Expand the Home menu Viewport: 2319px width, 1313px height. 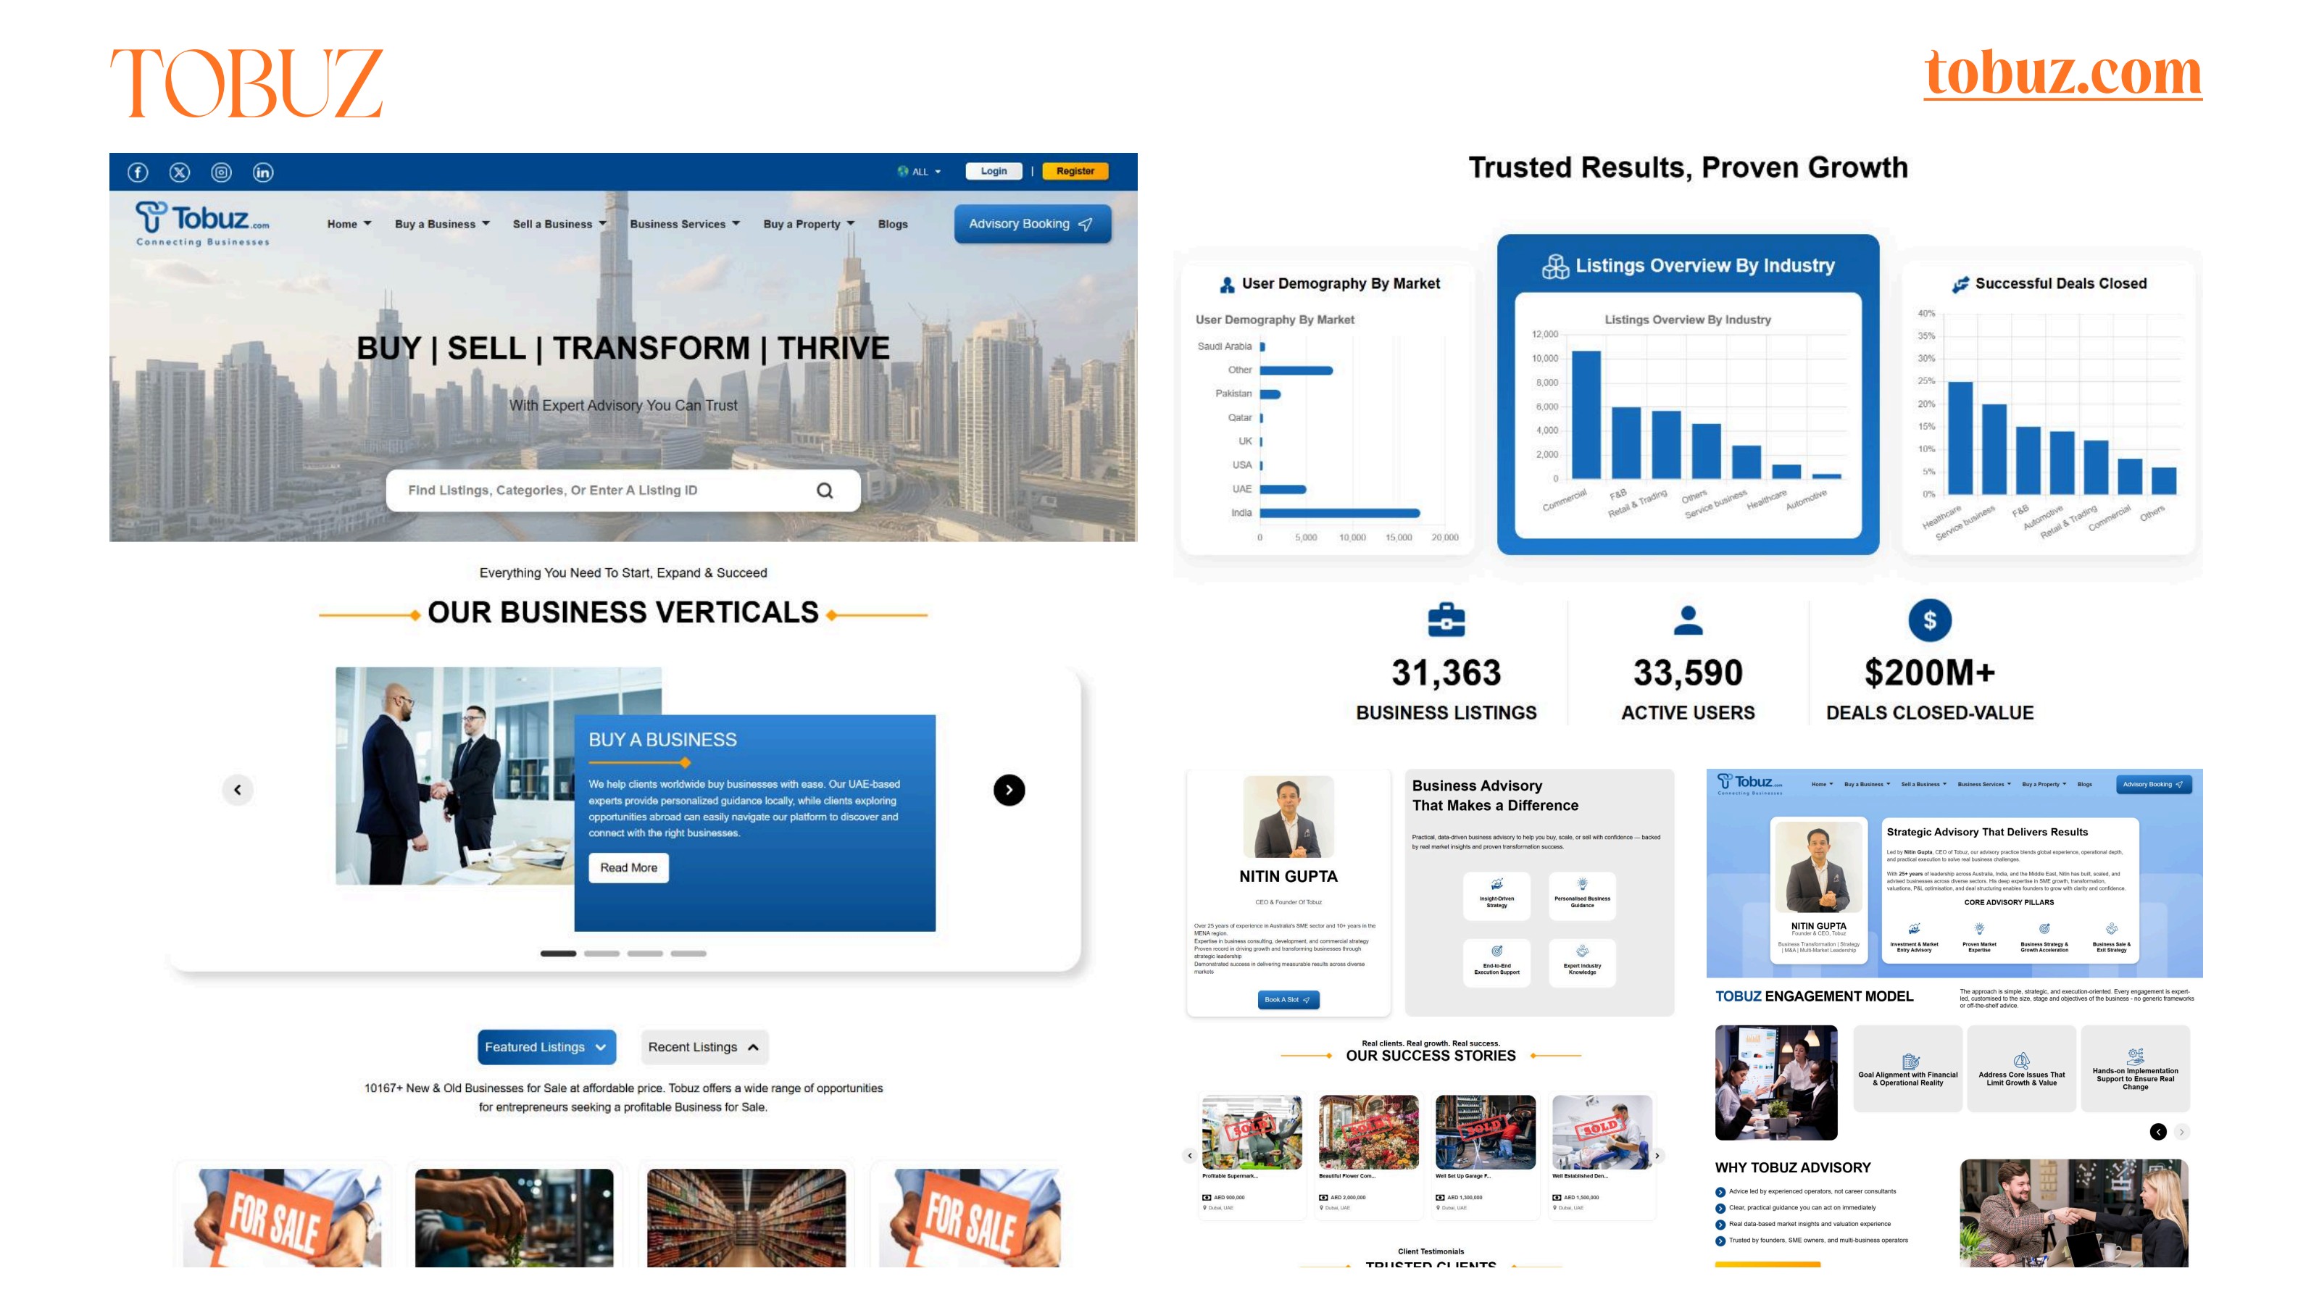click(x=349, y=224)
